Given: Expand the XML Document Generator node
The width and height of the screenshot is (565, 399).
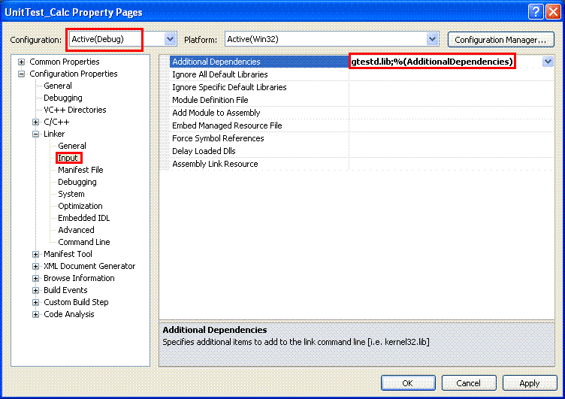Looking at the screenshot, I should click(x=35, y=266).
